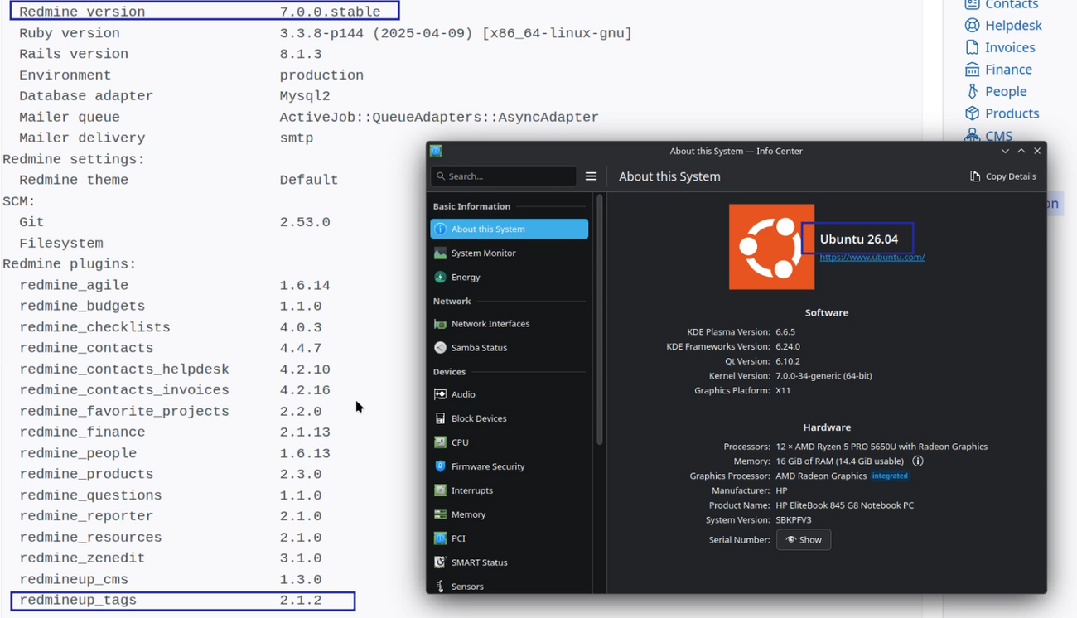This screenshot has height=618, width=1077.
Task: Click the Info Center sidebar scrollbar
Action: click(600, 320)
